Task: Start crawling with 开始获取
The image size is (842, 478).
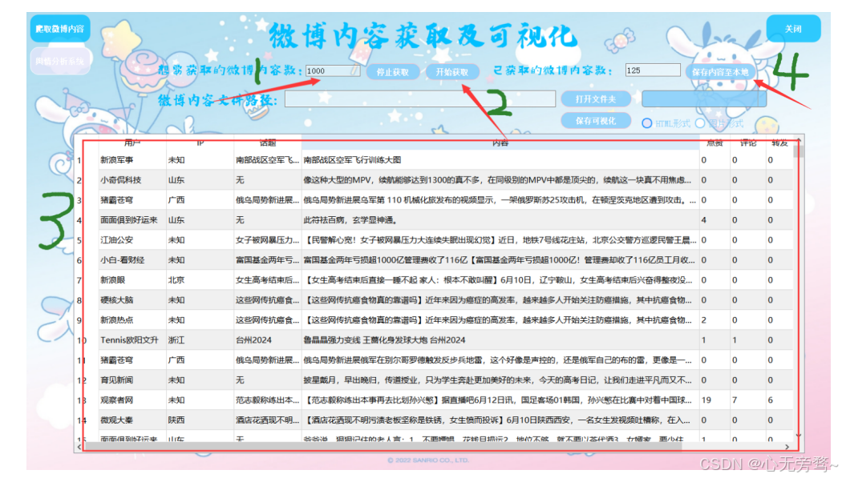Action: click(451, 72)
